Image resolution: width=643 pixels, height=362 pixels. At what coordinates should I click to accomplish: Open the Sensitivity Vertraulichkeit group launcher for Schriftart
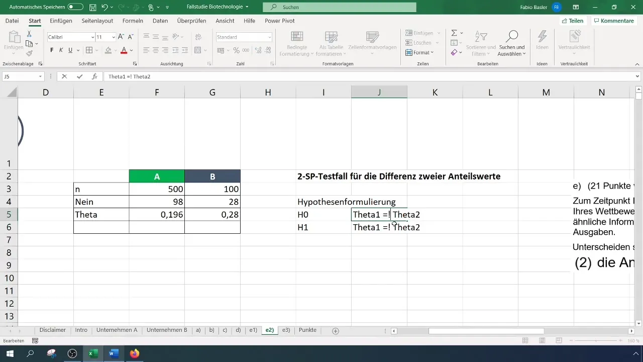(x=135, y=64)
